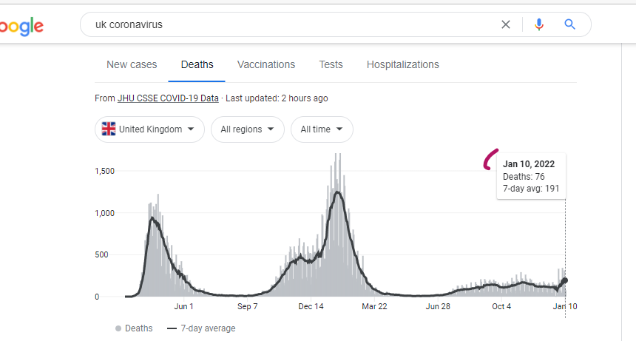This screenshot has width=636, height=341.
Task: Start voice search with the microphone icon
Action: [x=538, y=24]
